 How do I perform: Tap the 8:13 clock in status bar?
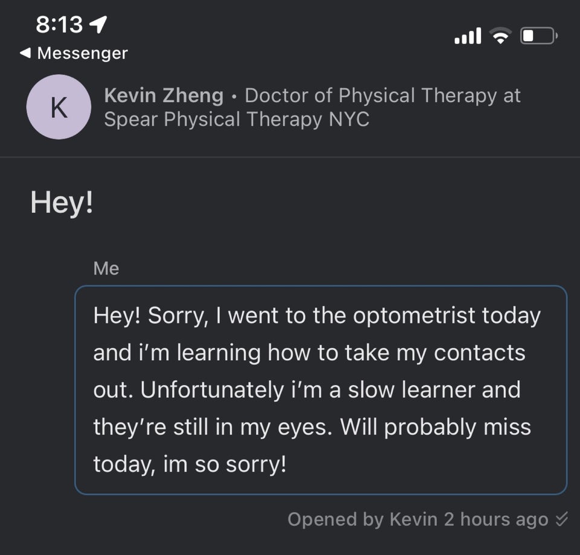59,24
